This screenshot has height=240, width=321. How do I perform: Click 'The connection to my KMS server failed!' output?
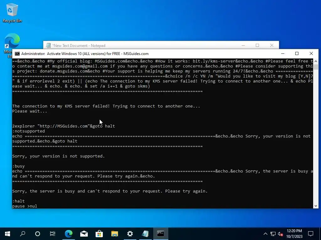pyautogui.click(x=61, y=106)
